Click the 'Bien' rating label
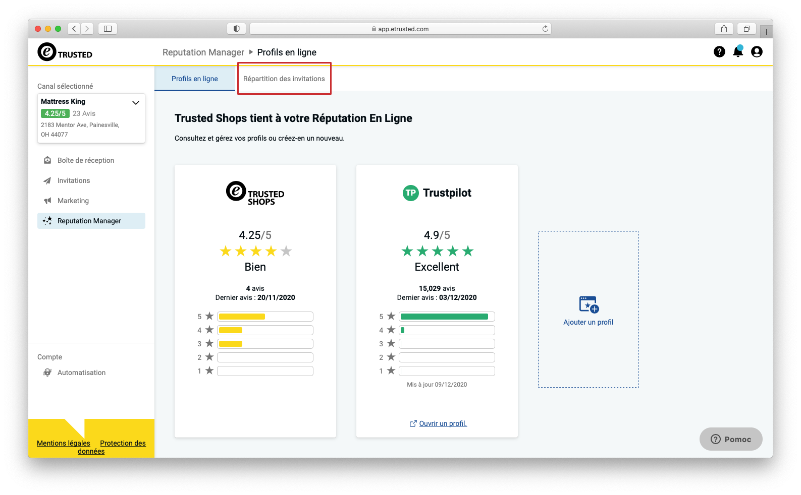 coord(255,267)
